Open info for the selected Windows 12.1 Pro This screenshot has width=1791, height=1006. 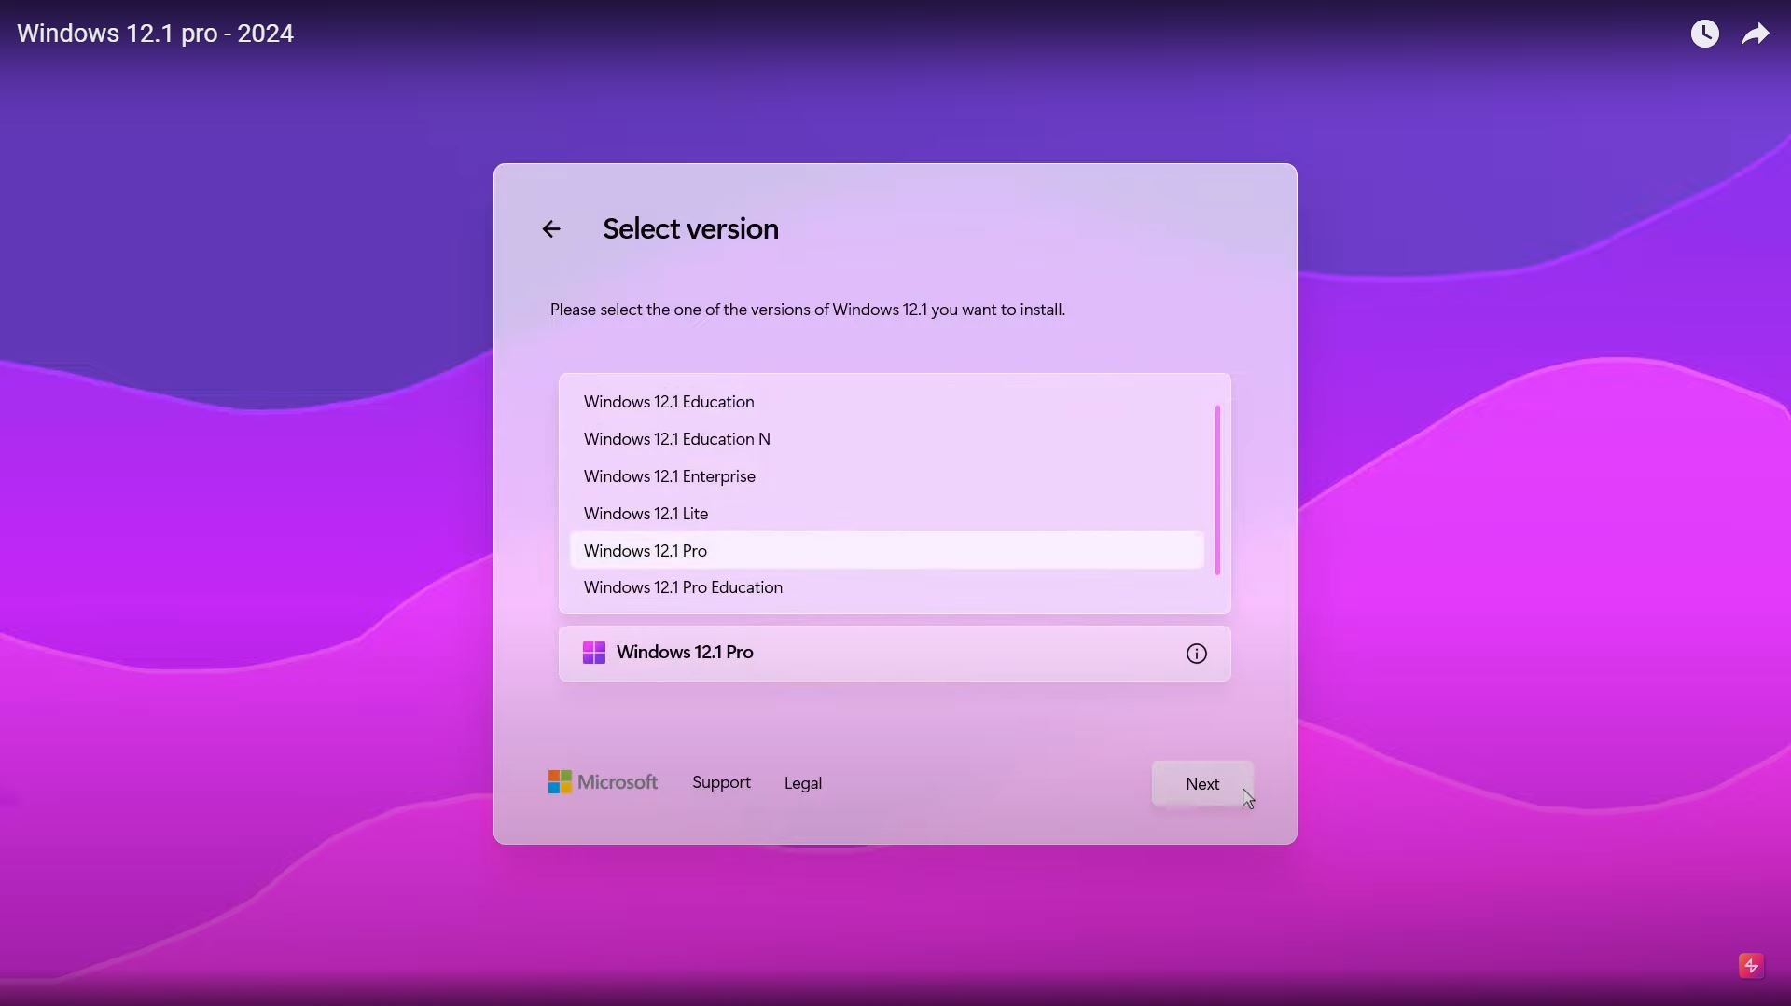click(1196, 653)
